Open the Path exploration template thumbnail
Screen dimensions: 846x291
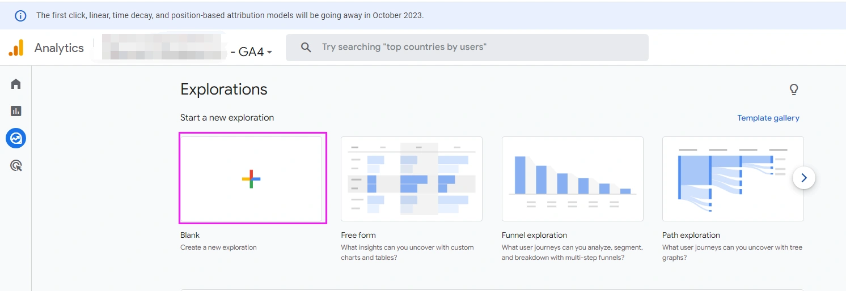[x=733, y=178]
